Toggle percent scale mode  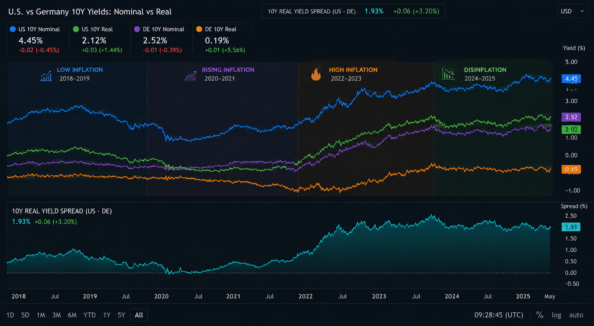pos(540,315)
